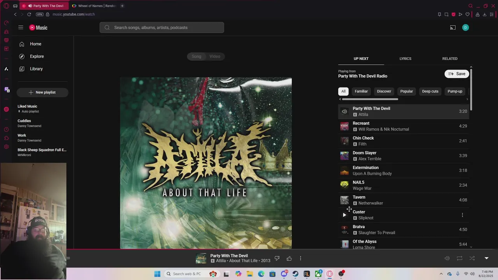Reload the page
Screen dimensions: 498x280
(29, 14)
